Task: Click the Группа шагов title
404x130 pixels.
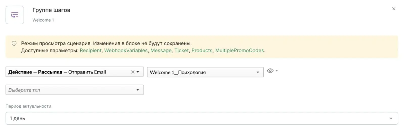Action: (x=51, y=10)
